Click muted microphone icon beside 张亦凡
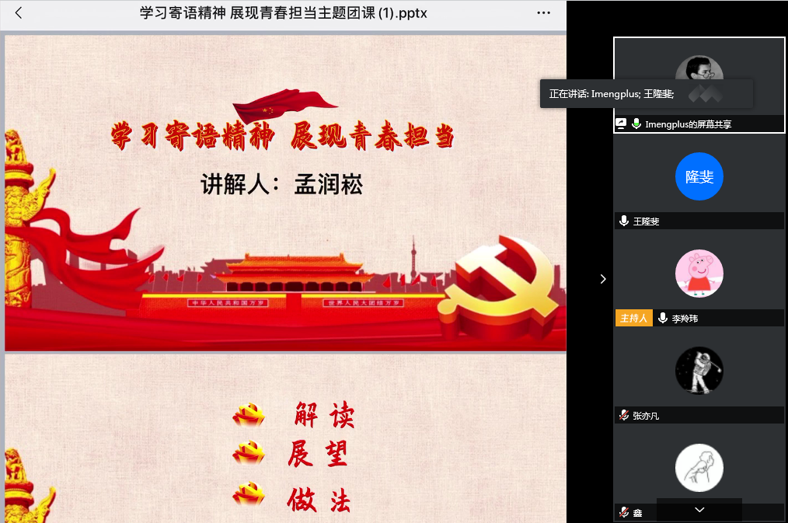Viewport: 788px width, 523px height. (x=623, y=416)
